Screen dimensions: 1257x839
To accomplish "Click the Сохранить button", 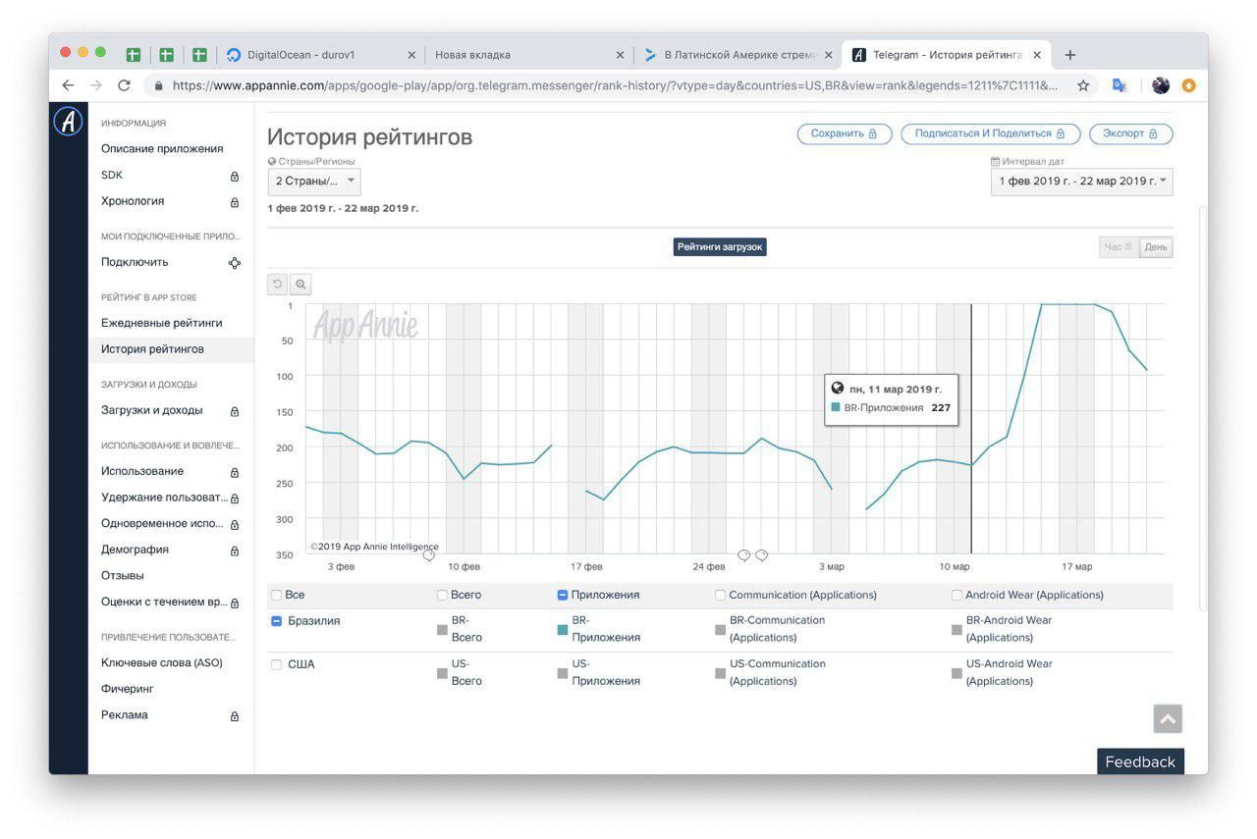I will (845, 133).
